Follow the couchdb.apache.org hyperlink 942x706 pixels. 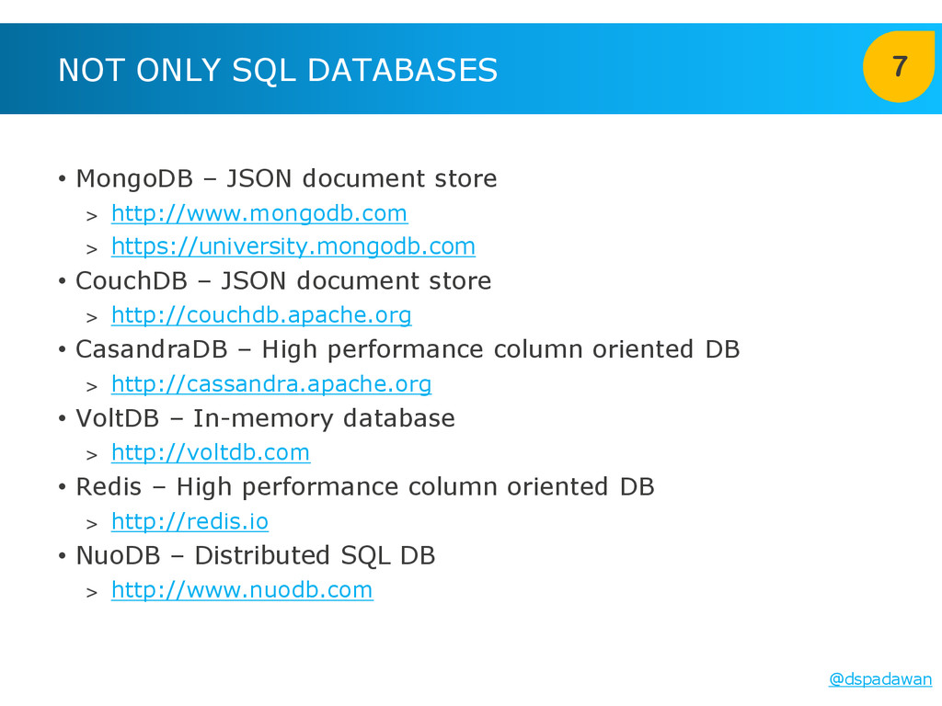point(261,315)
